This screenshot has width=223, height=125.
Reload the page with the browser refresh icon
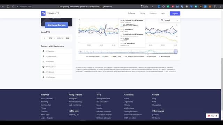13,7
